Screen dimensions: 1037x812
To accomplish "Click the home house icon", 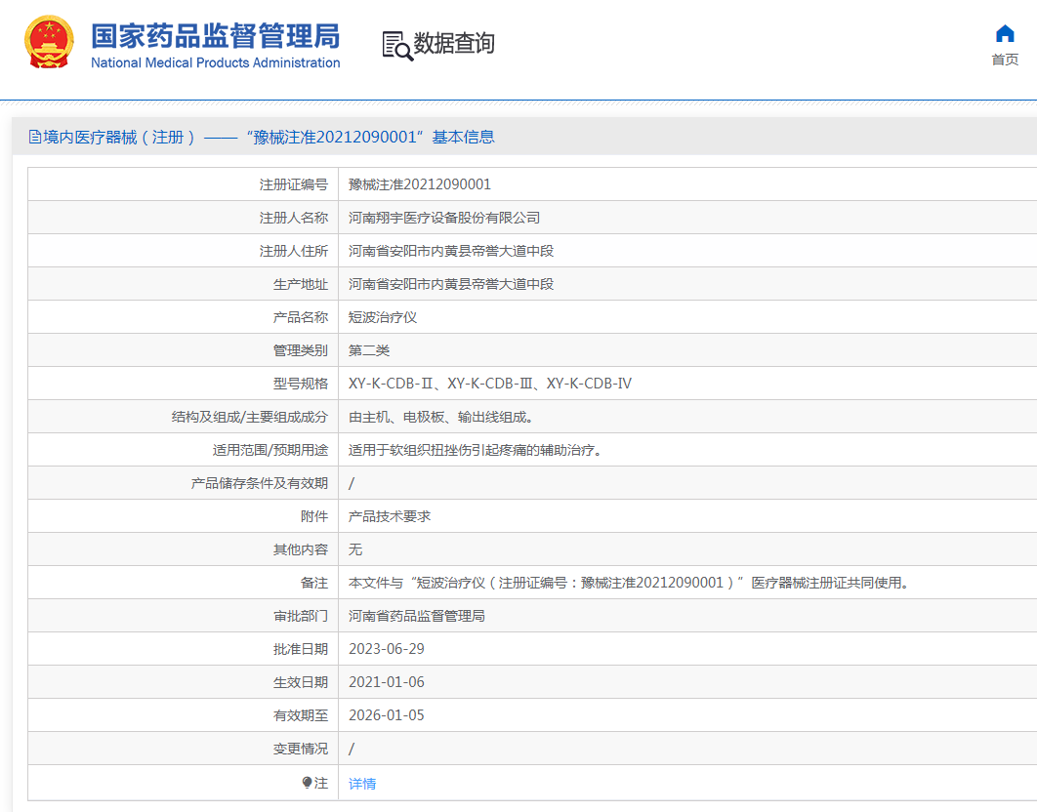I will [1005, 34].
